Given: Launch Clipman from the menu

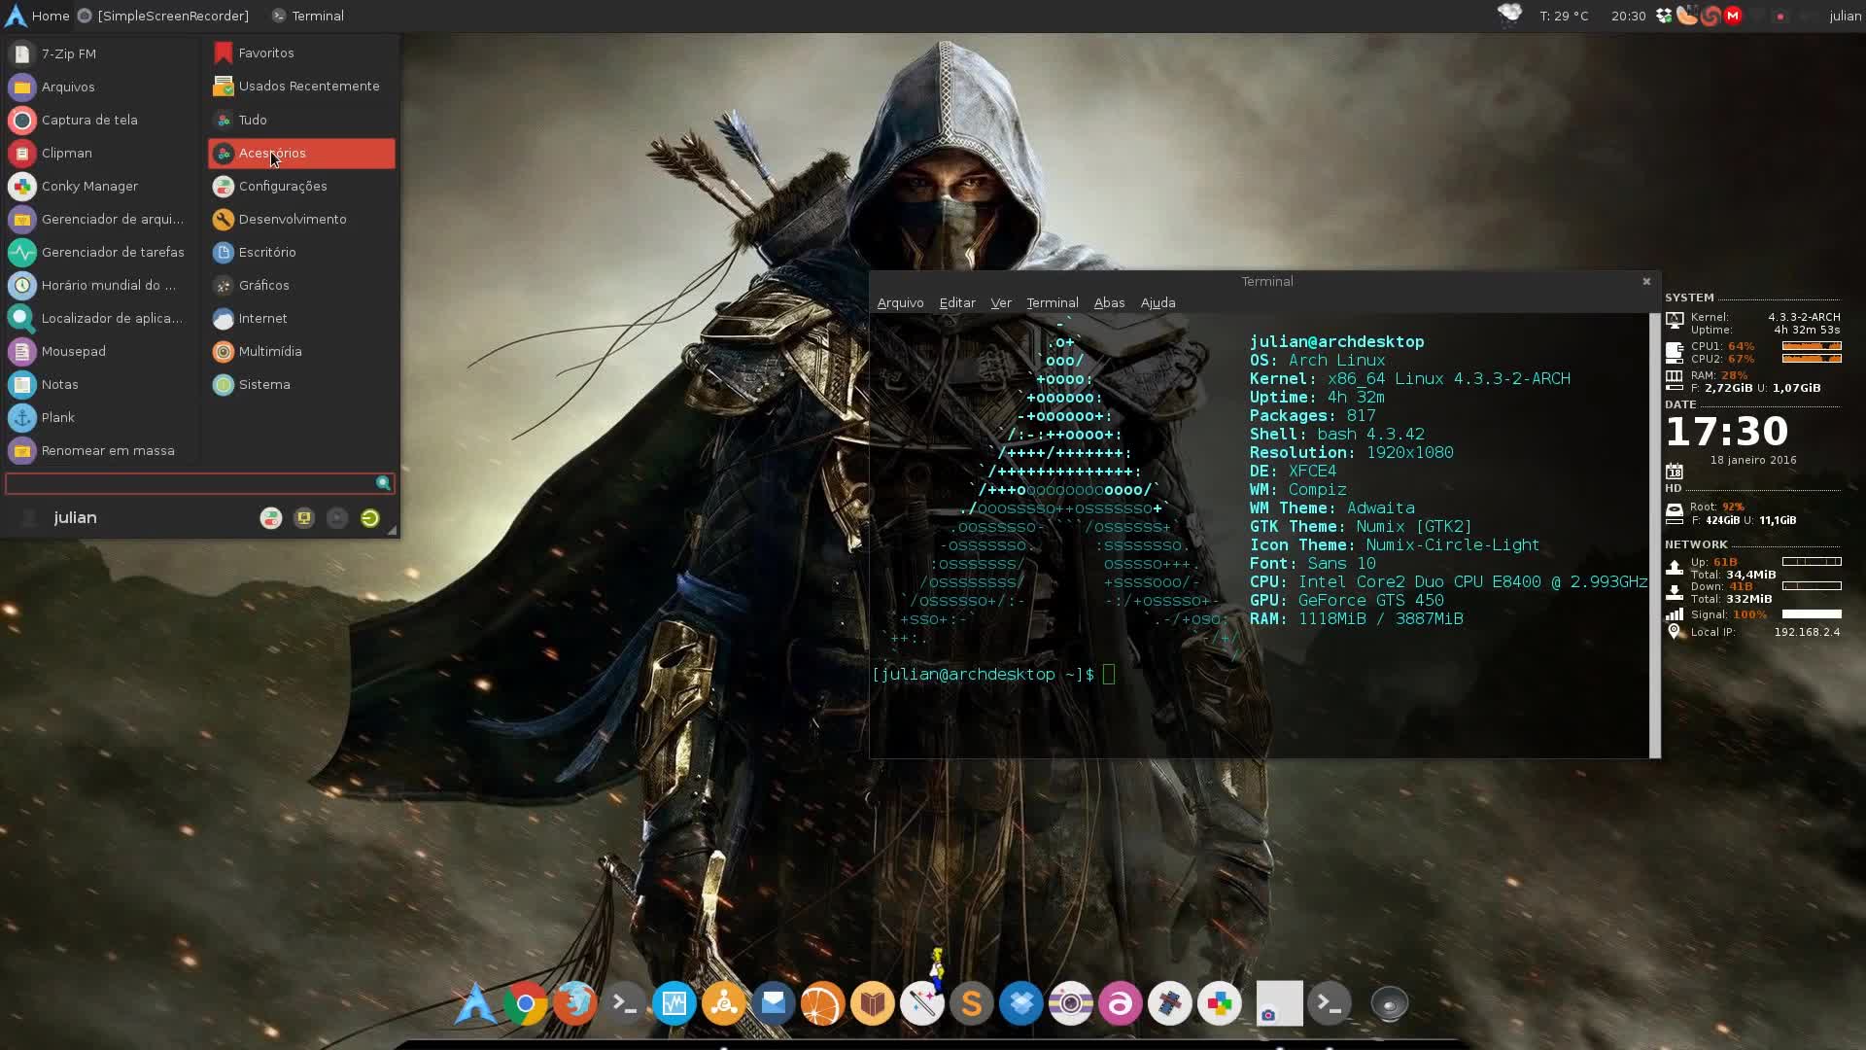Looking at the screenshot, I should (100, 153).
